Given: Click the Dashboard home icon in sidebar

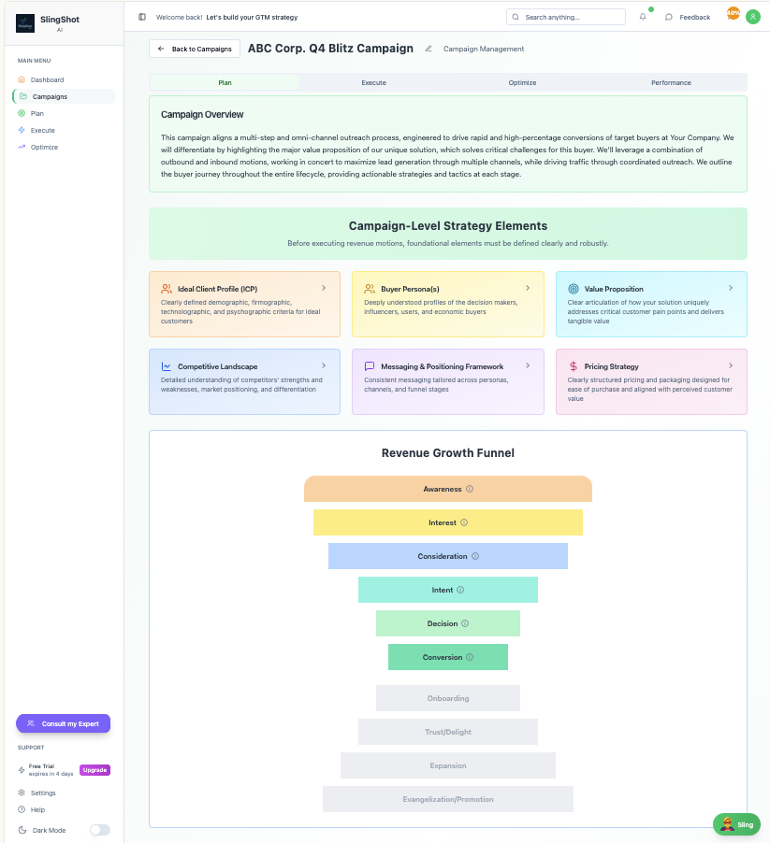Looking at the screenshot, I should tap(22, 79).
